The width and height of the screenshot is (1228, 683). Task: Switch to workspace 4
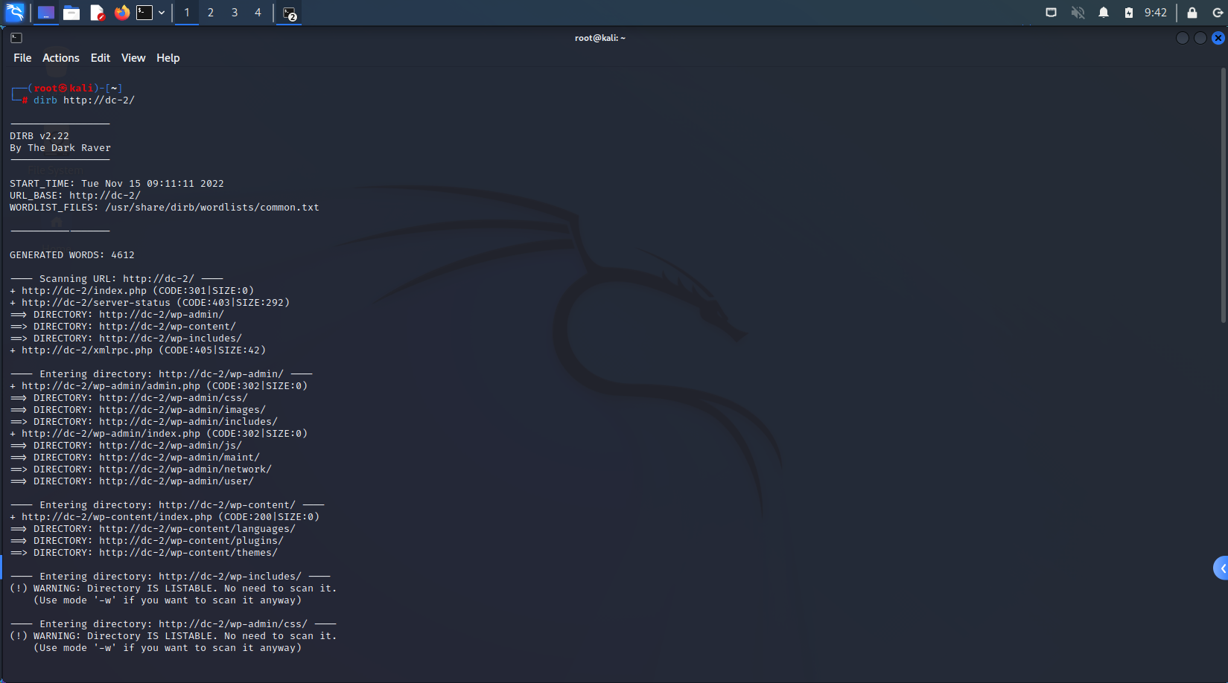click(258, 13)
